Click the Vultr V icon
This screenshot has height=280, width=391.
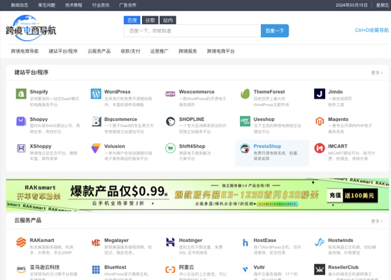pyautogui.click(x=245, y=270)
